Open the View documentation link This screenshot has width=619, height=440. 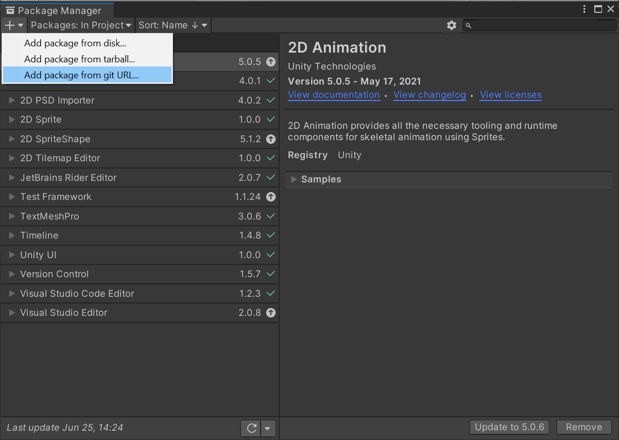point(334,95)
